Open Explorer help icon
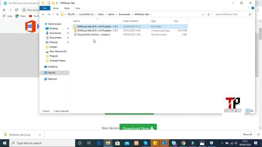The height and width of the screenshot is (147, 262). pyautogui.click(x=253, y=8)
